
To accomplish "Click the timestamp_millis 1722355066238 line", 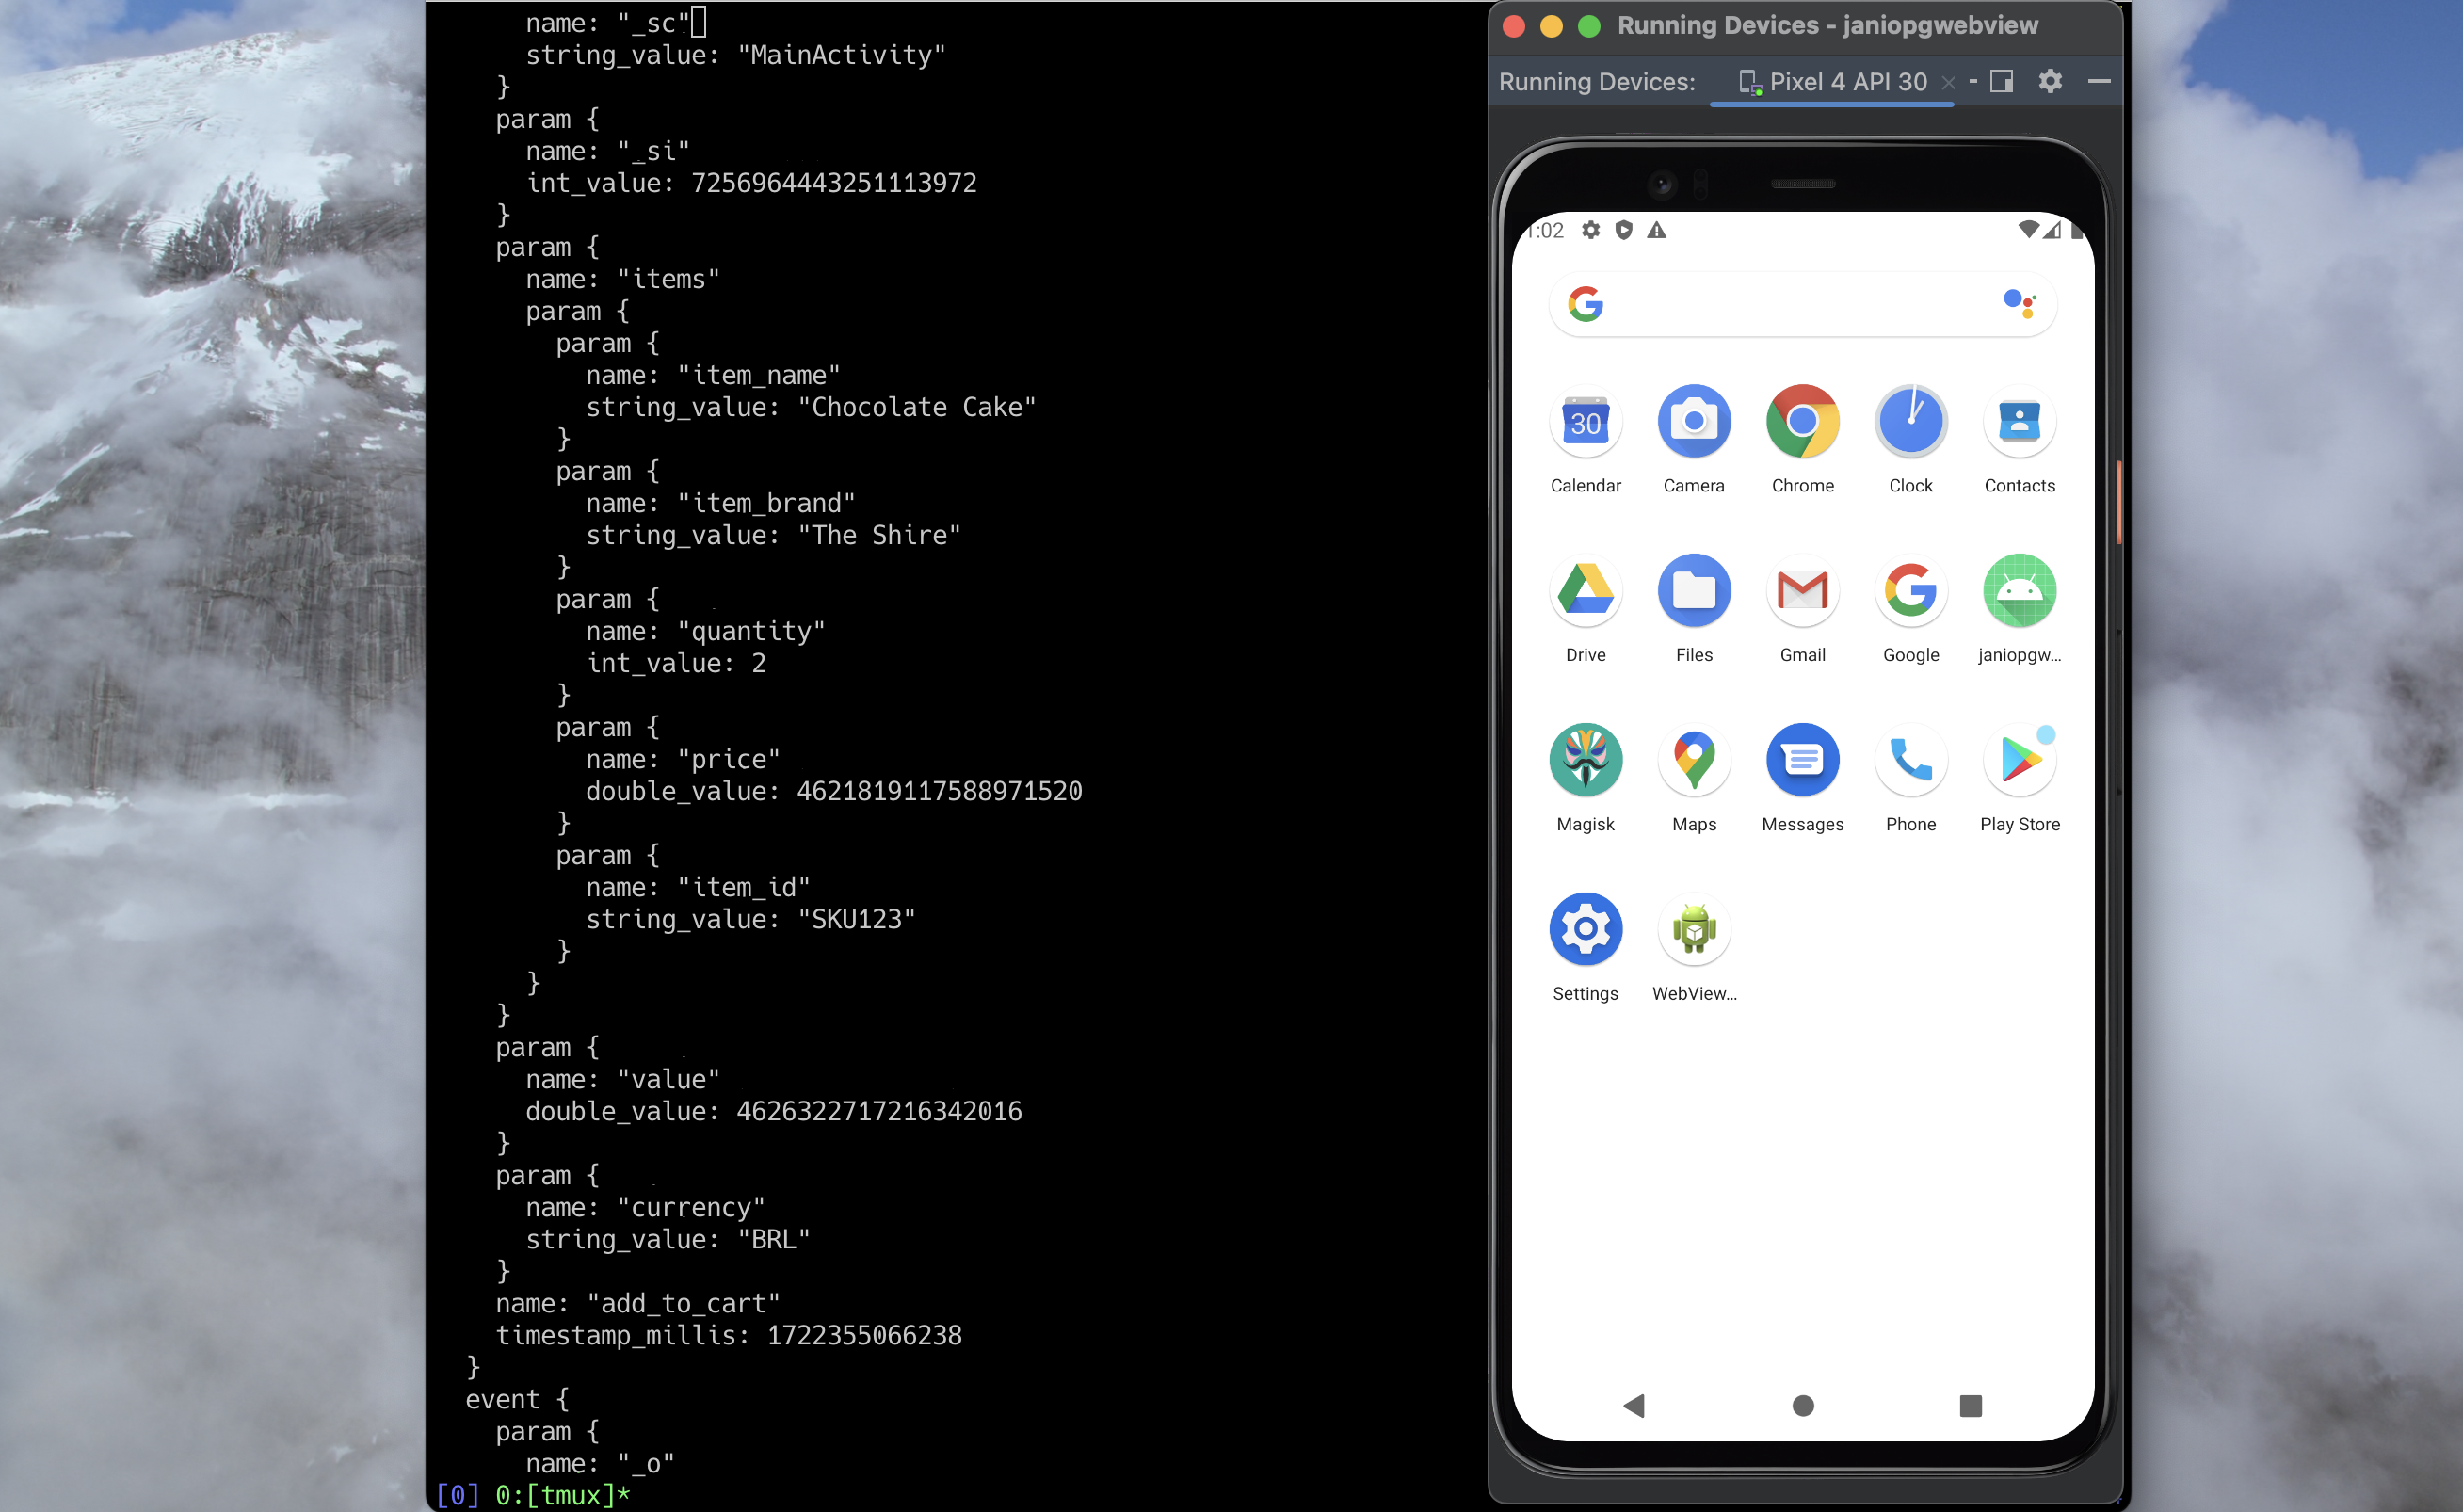I will [x=729, y=1335].
